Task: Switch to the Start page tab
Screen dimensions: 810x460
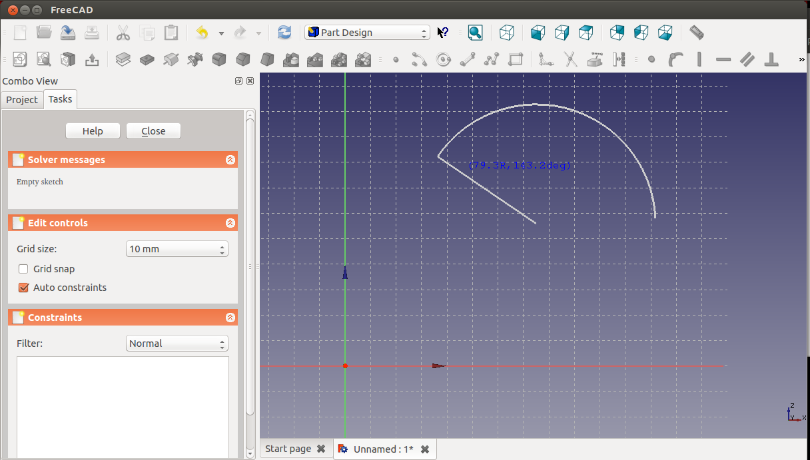Action: (288, 449)
